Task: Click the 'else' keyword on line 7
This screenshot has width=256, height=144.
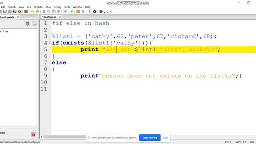Action: (59, 62)
